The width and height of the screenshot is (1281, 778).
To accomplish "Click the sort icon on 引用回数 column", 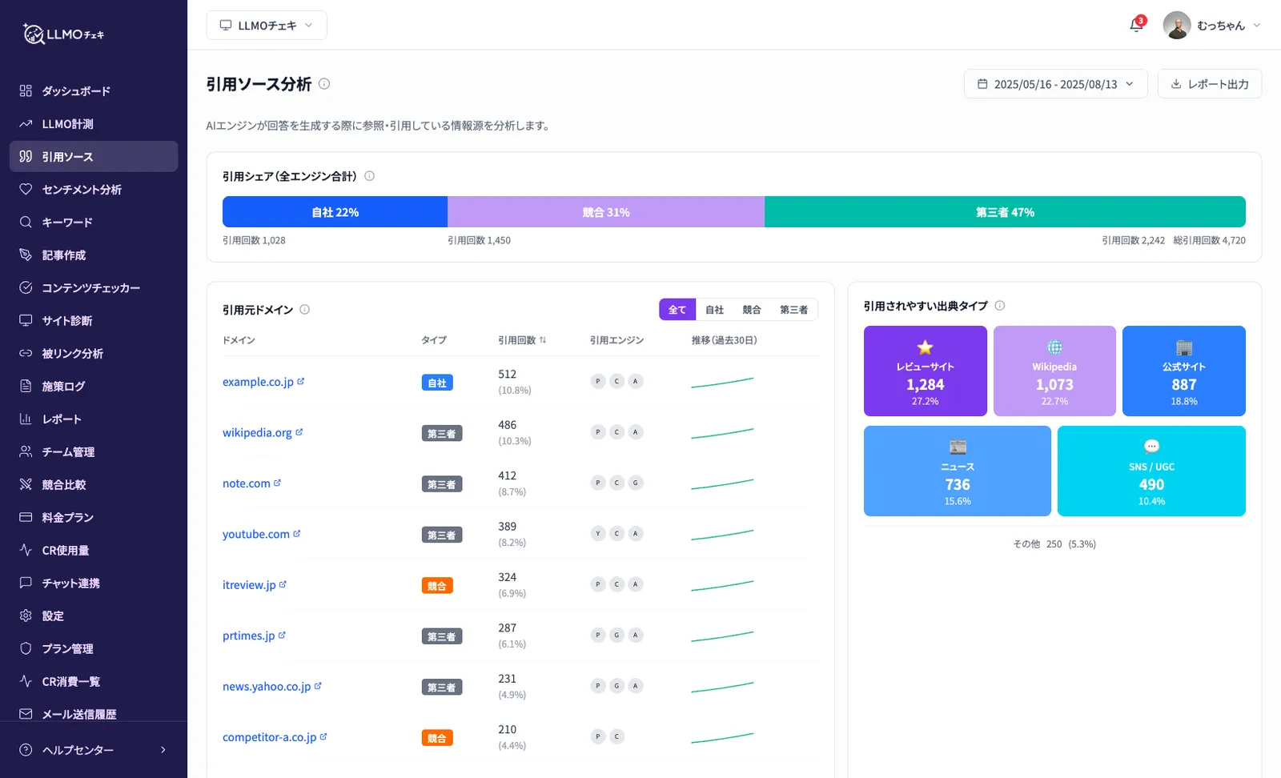I will 543,340.
